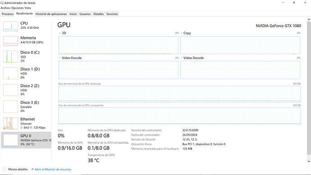
Task: Click the Copy engine usage graph
Action: [x=240, y=45]
